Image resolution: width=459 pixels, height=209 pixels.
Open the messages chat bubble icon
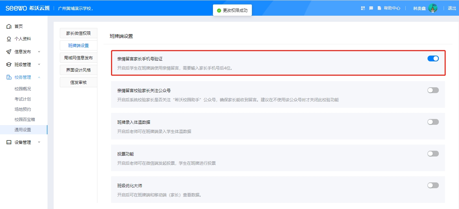click(x=371, y=8)
